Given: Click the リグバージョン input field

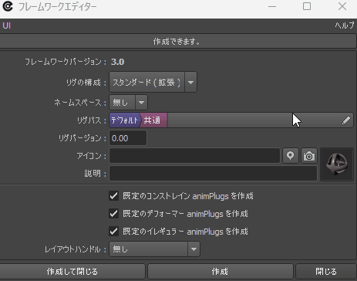Looking at the screenshot, I should coord(128,138).
